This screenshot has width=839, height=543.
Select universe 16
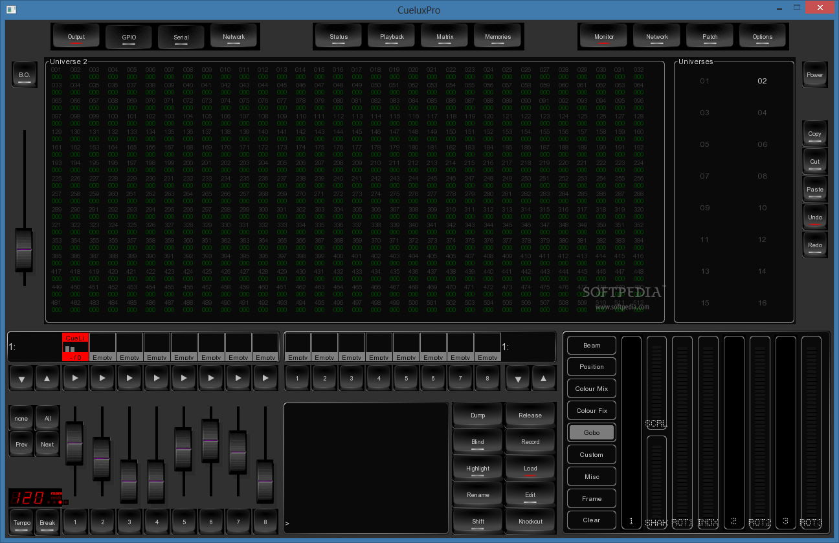click(762, 303)
